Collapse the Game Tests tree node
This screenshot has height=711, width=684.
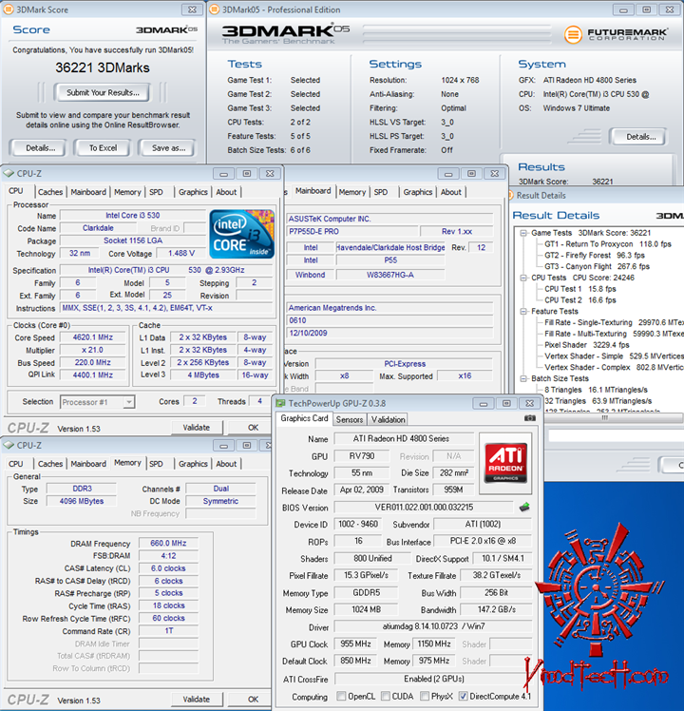click(523, 233)
